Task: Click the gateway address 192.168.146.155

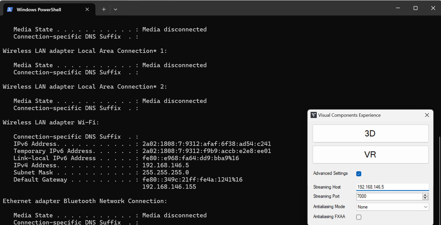Action: [x=169, y=187]
